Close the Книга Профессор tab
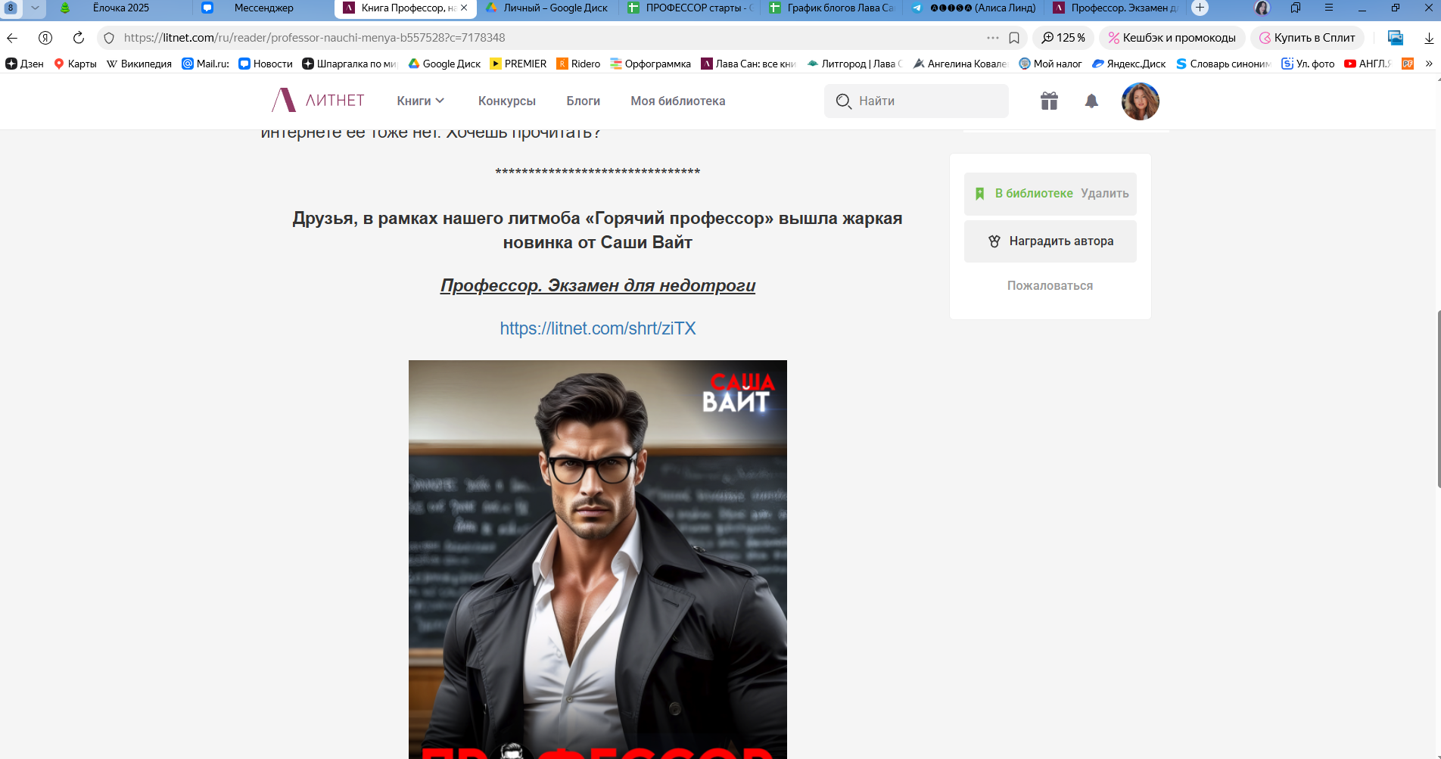The image size is (1441, 759). click(464, 8)
